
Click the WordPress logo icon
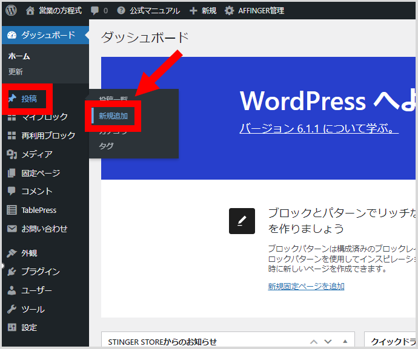tap(11, 10)
